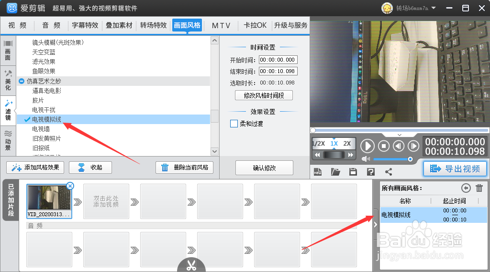Image resolution: width=490 pixels, height=272 pixels.
Task: Select the VID_20200313 clip thumbnail
Action: coord(49,201)
